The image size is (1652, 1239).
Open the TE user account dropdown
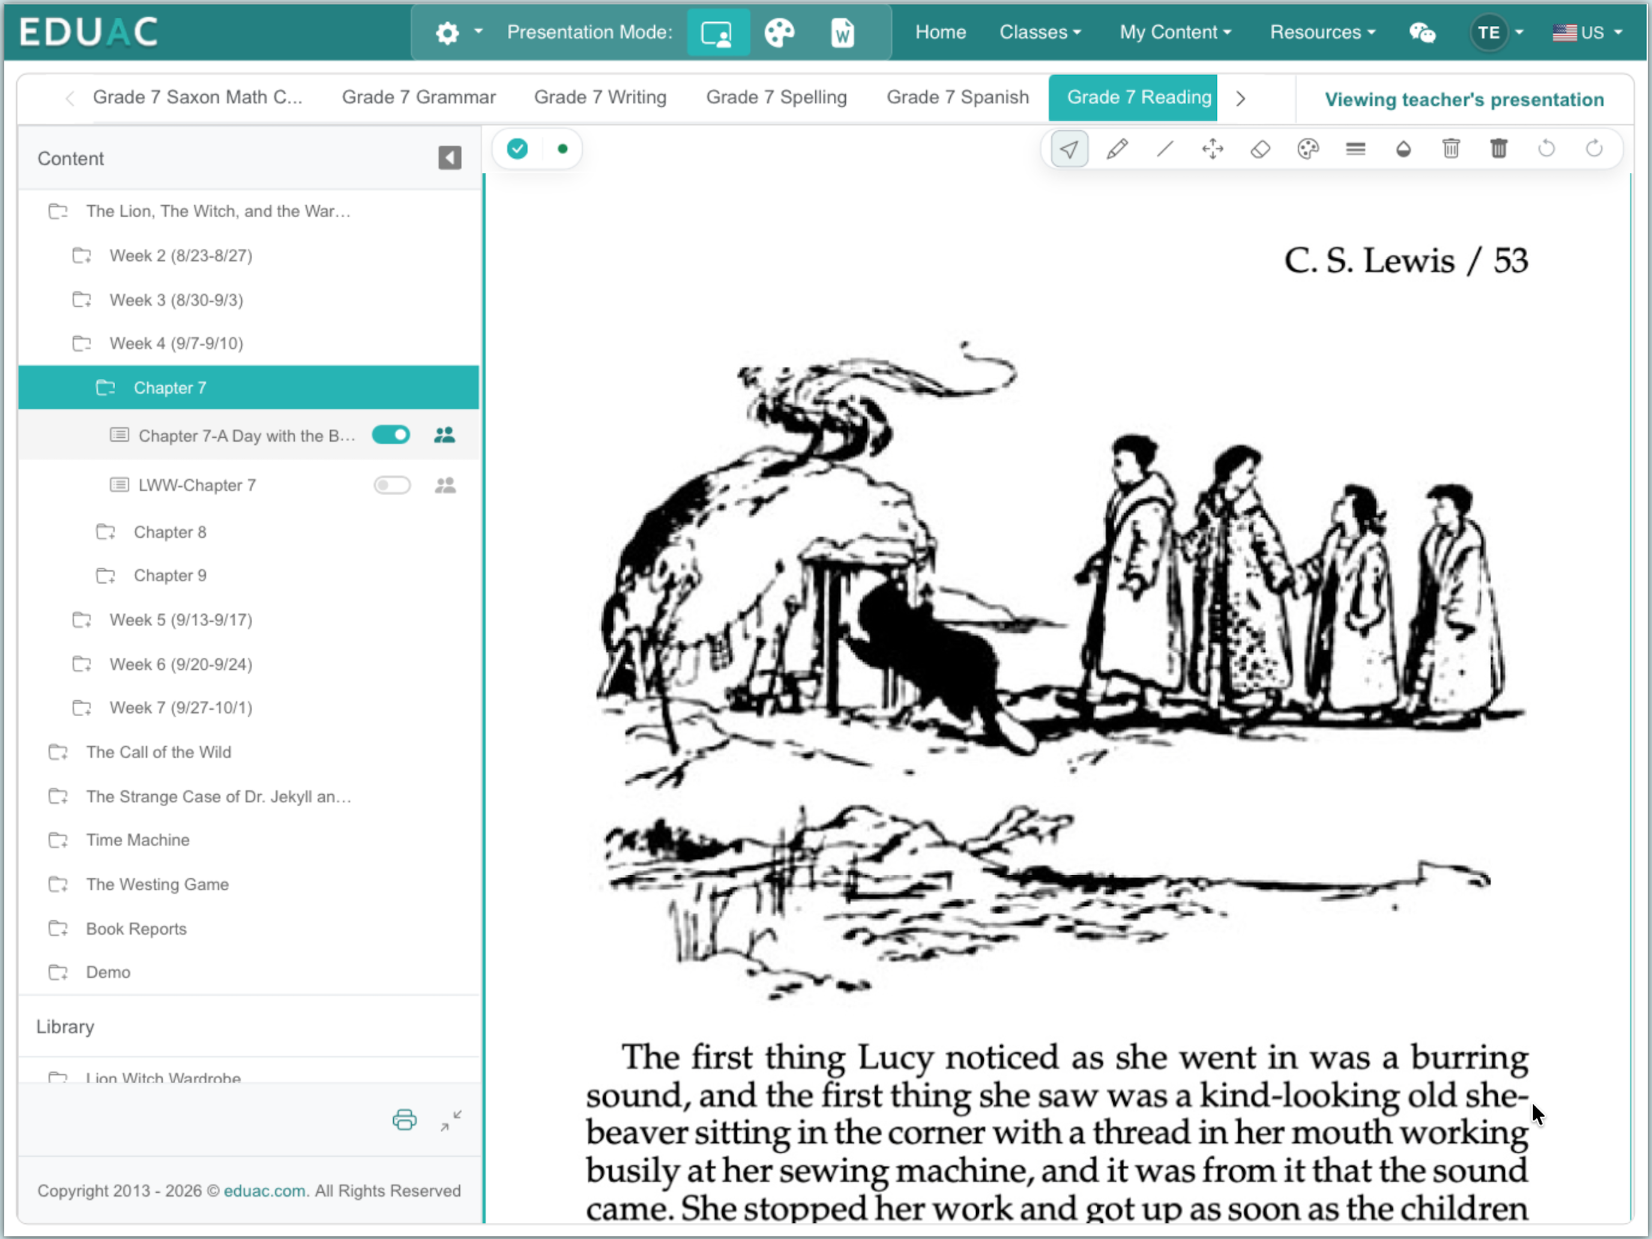point(1497,33)
